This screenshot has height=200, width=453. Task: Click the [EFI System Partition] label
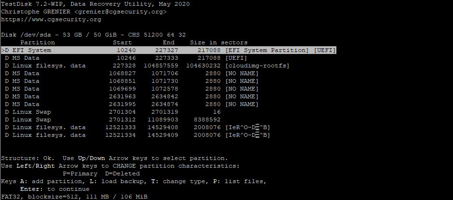click(x=267, y=50)
